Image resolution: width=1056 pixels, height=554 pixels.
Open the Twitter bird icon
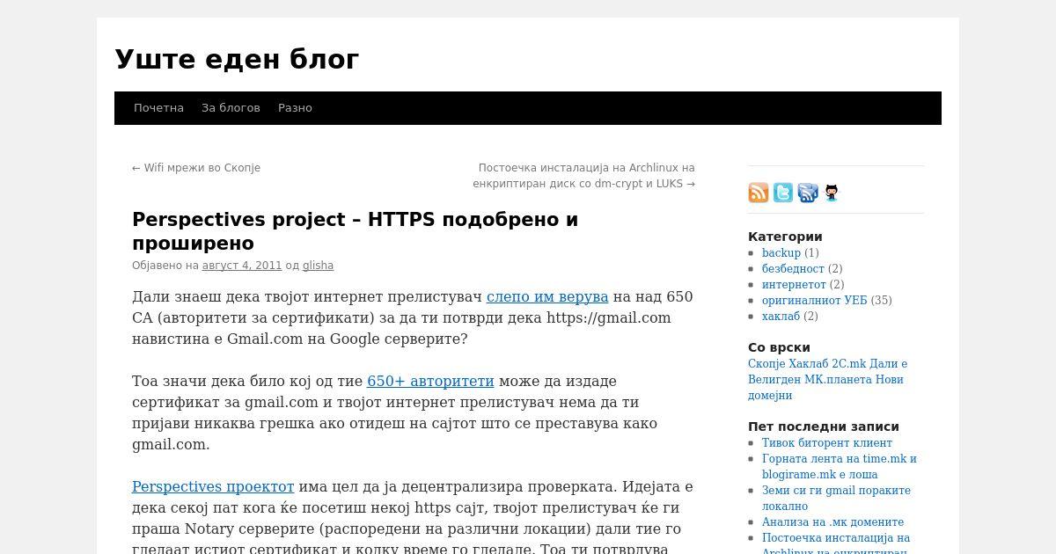pyautogui.click(x=783, y=193)
